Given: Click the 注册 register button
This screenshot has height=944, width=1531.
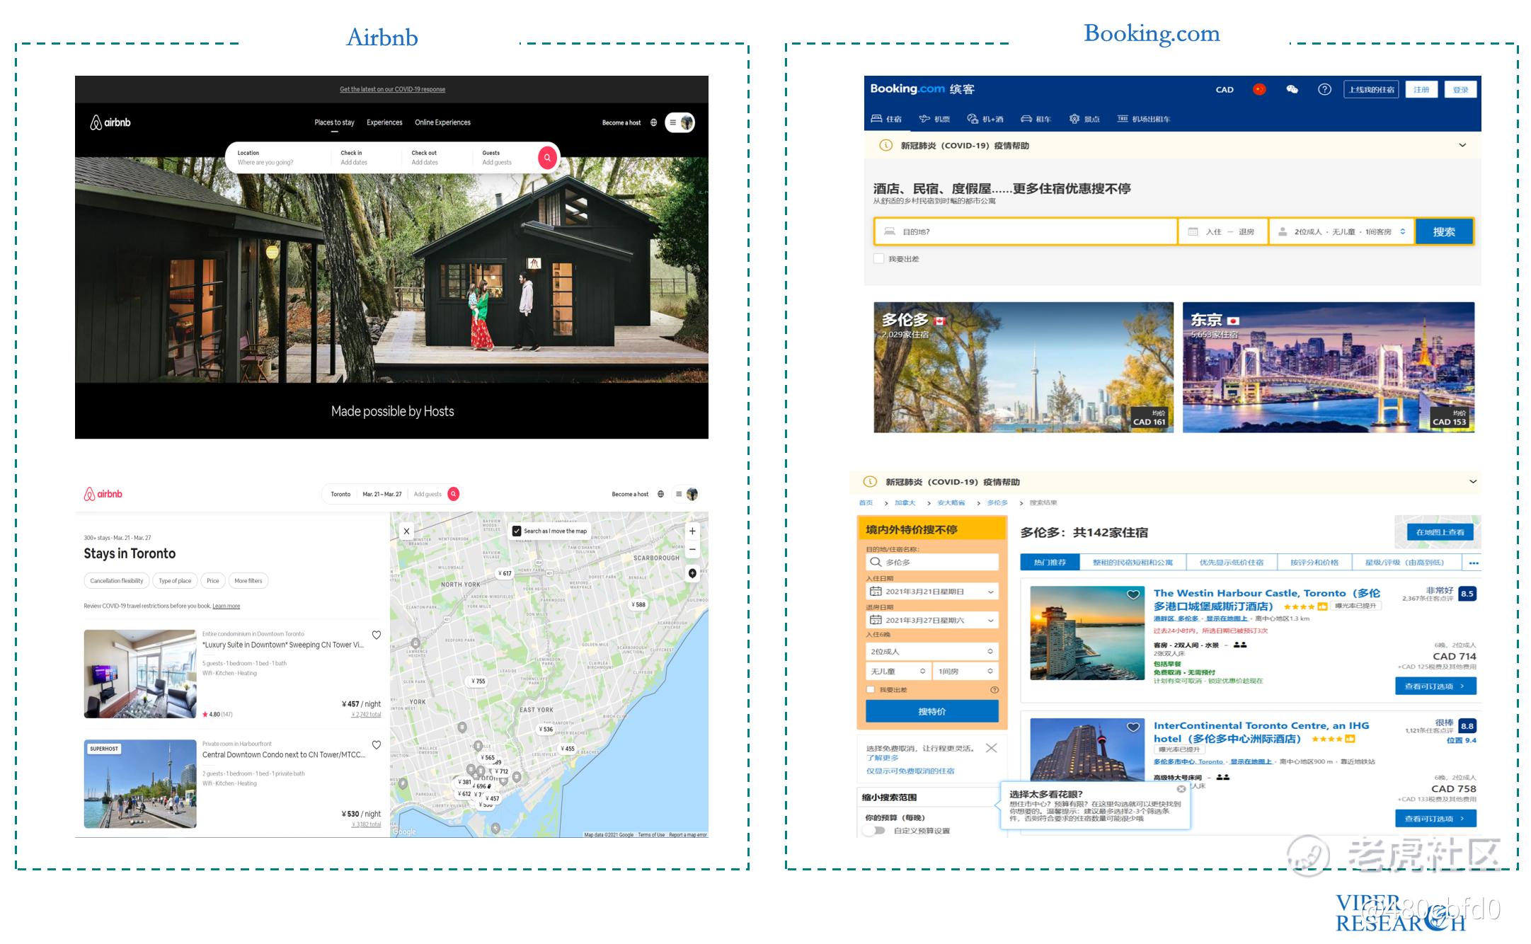Looking at the screenshot, I should pyautogui.click(x=1421, y=89).
